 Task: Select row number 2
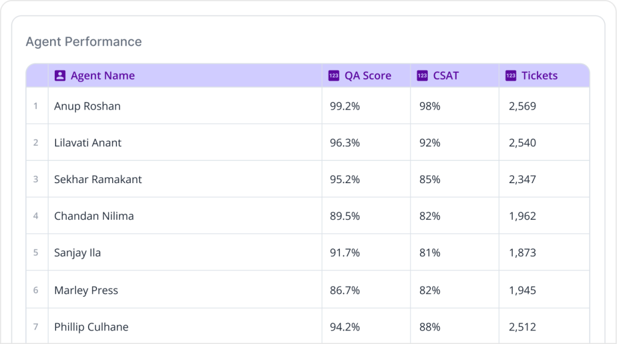coord(36,143)
